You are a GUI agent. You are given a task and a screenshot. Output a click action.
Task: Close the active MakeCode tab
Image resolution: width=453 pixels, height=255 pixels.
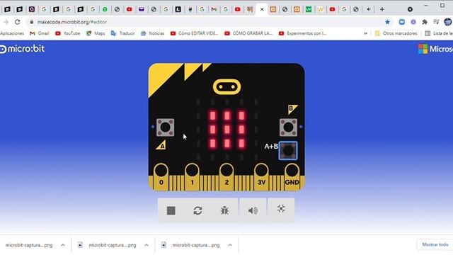pos(262,9)
